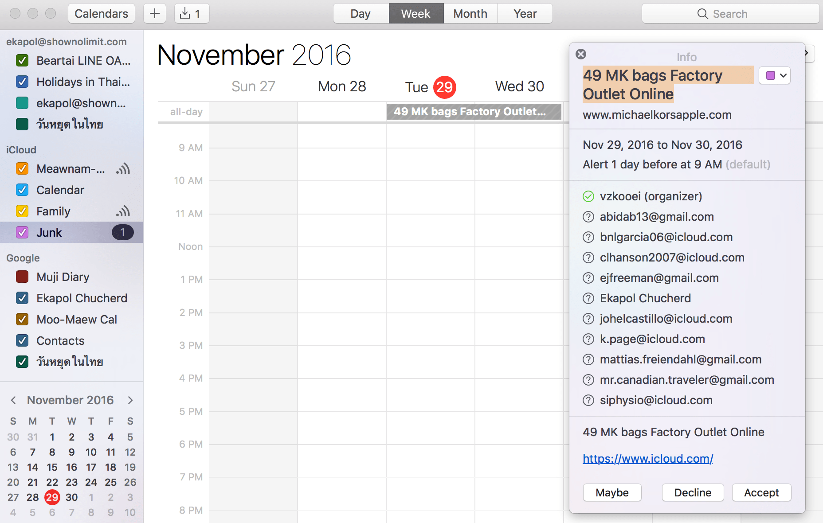Click Mon 28 column header
Screen dimensions: 823x523
click(342, 86)
